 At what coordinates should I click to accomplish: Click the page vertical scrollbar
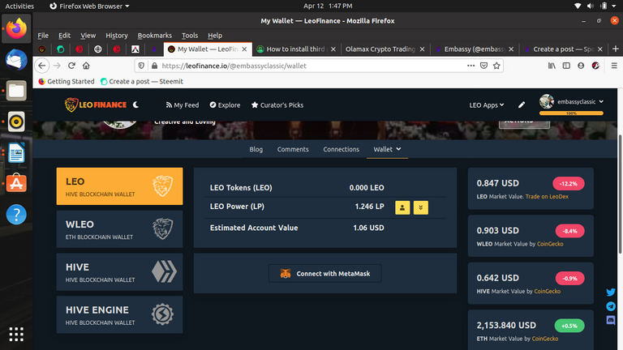620,194
